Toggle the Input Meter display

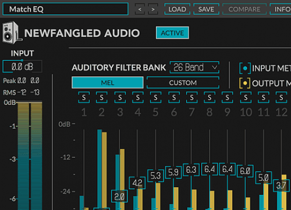click(x=245, y=68)
